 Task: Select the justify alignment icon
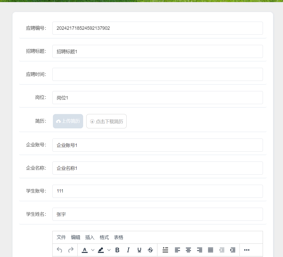(210, 250)
